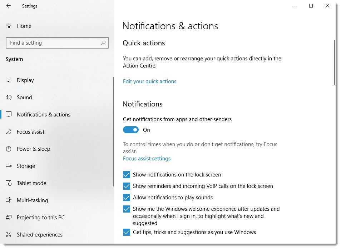Turn off notifications from apps and senders

(131, 130)
